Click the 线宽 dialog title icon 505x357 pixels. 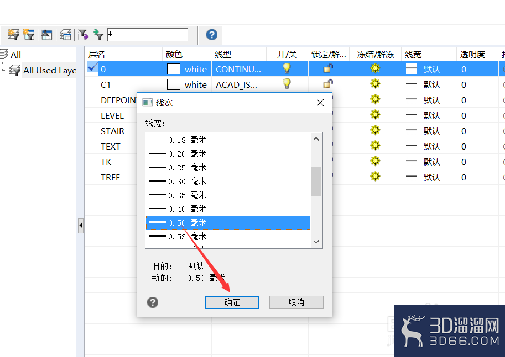click(148, 103)
